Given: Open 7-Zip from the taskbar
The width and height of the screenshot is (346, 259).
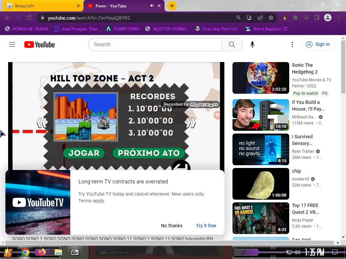Looking at the screenshot, I should [x=75, y=252].
